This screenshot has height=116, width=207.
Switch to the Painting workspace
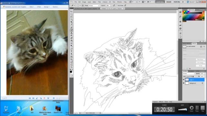pos(177,2)
